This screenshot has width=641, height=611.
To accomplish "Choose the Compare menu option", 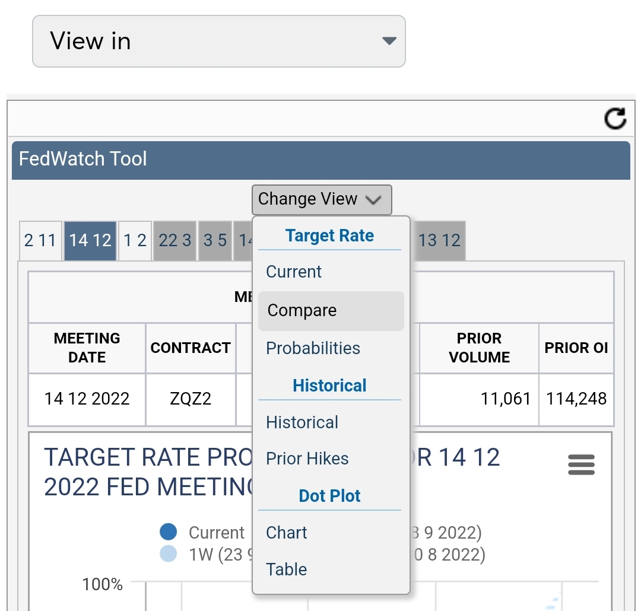I will click(x=331, y=311).
